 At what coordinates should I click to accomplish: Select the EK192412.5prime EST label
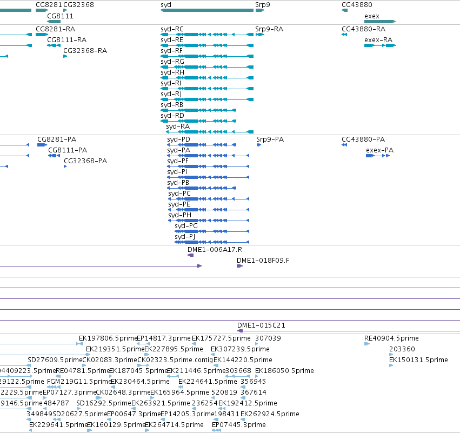(248, 403)
